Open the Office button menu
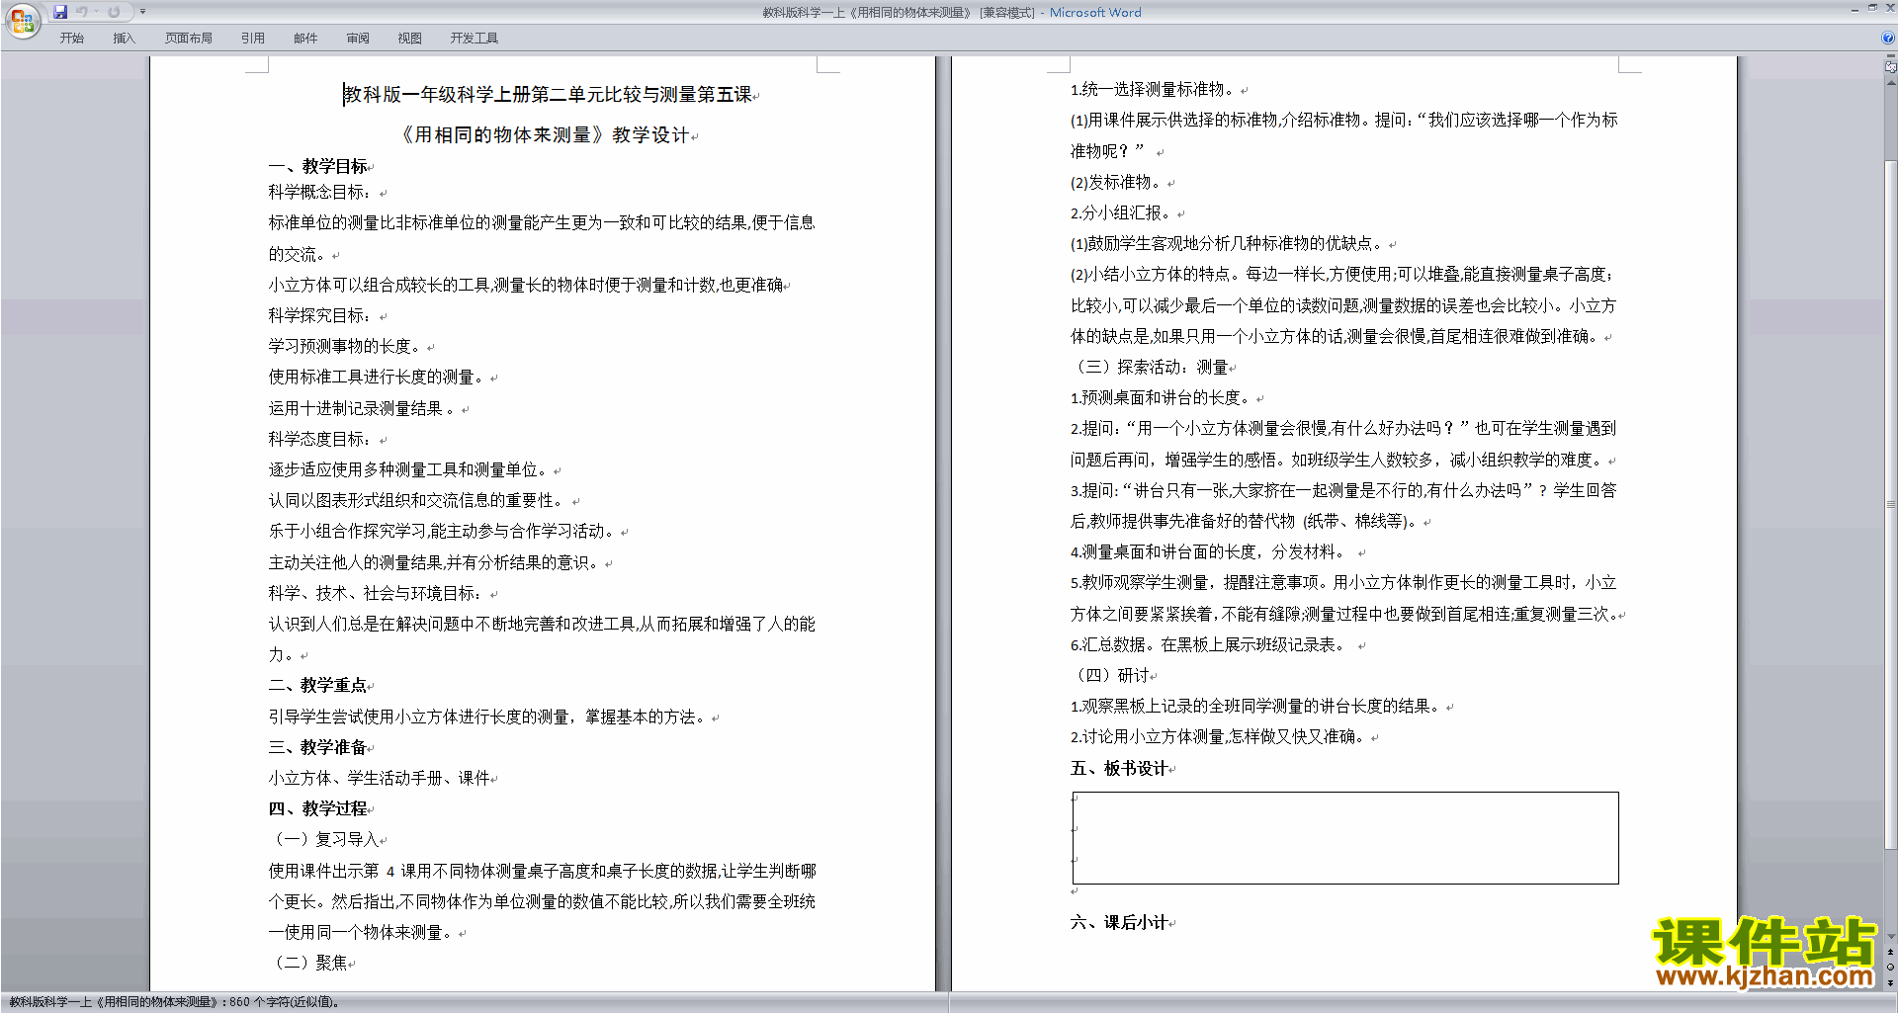1898x1013 pixels. [22, 21]
